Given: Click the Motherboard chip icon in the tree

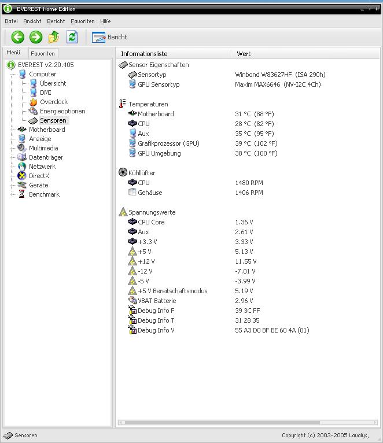Looking at the screenshot, I should click(22, 130).
